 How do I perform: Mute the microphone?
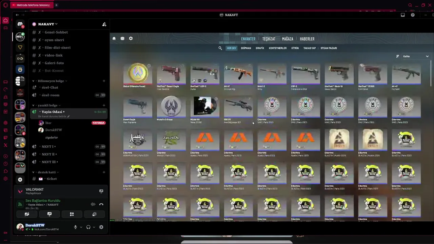tap(75, 227)
